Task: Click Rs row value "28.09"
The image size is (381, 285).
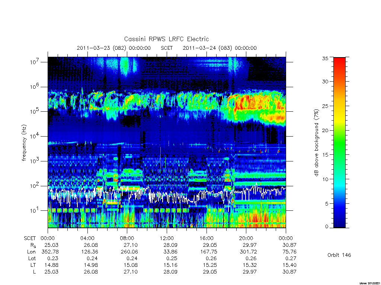Action: click(x=170, y=245)
